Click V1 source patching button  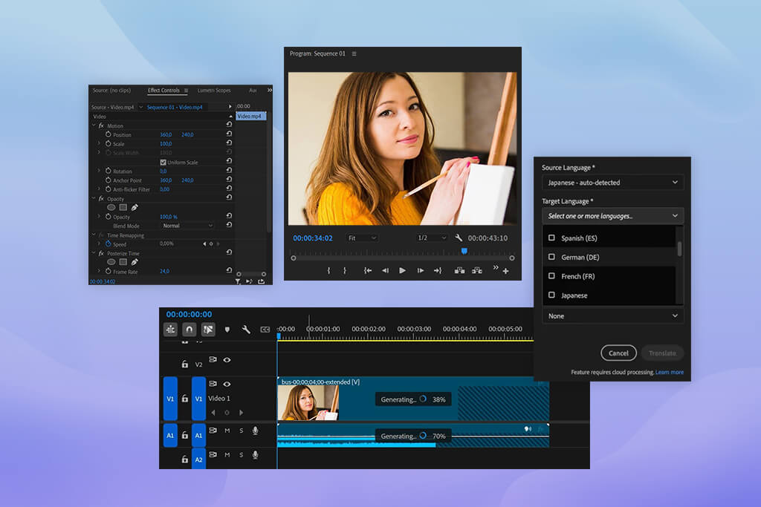[170, 399]
